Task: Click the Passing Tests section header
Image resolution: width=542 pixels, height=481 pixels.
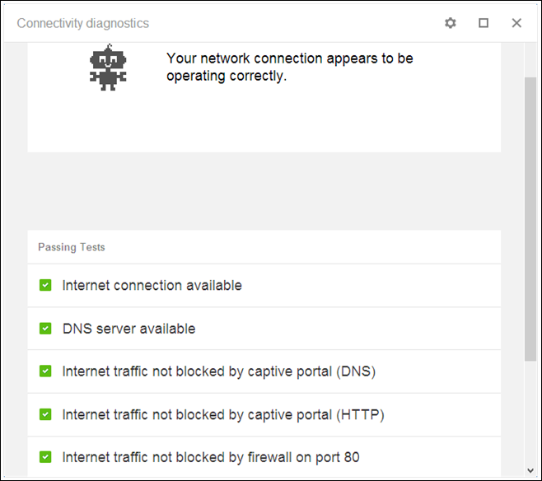Action: point(72,247)
